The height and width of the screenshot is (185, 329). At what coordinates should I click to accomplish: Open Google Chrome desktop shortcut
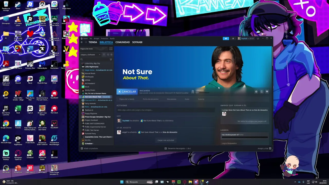[6, 124]
